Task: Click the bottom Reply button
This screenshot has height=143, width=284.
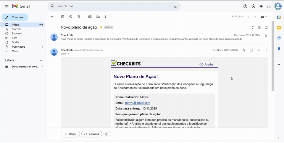Action: point(70,134)
